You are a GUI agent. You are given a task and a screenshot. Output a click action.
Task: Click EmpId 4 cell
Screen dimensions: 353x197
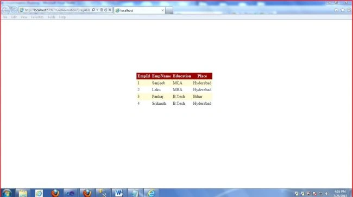coord(138,104)
